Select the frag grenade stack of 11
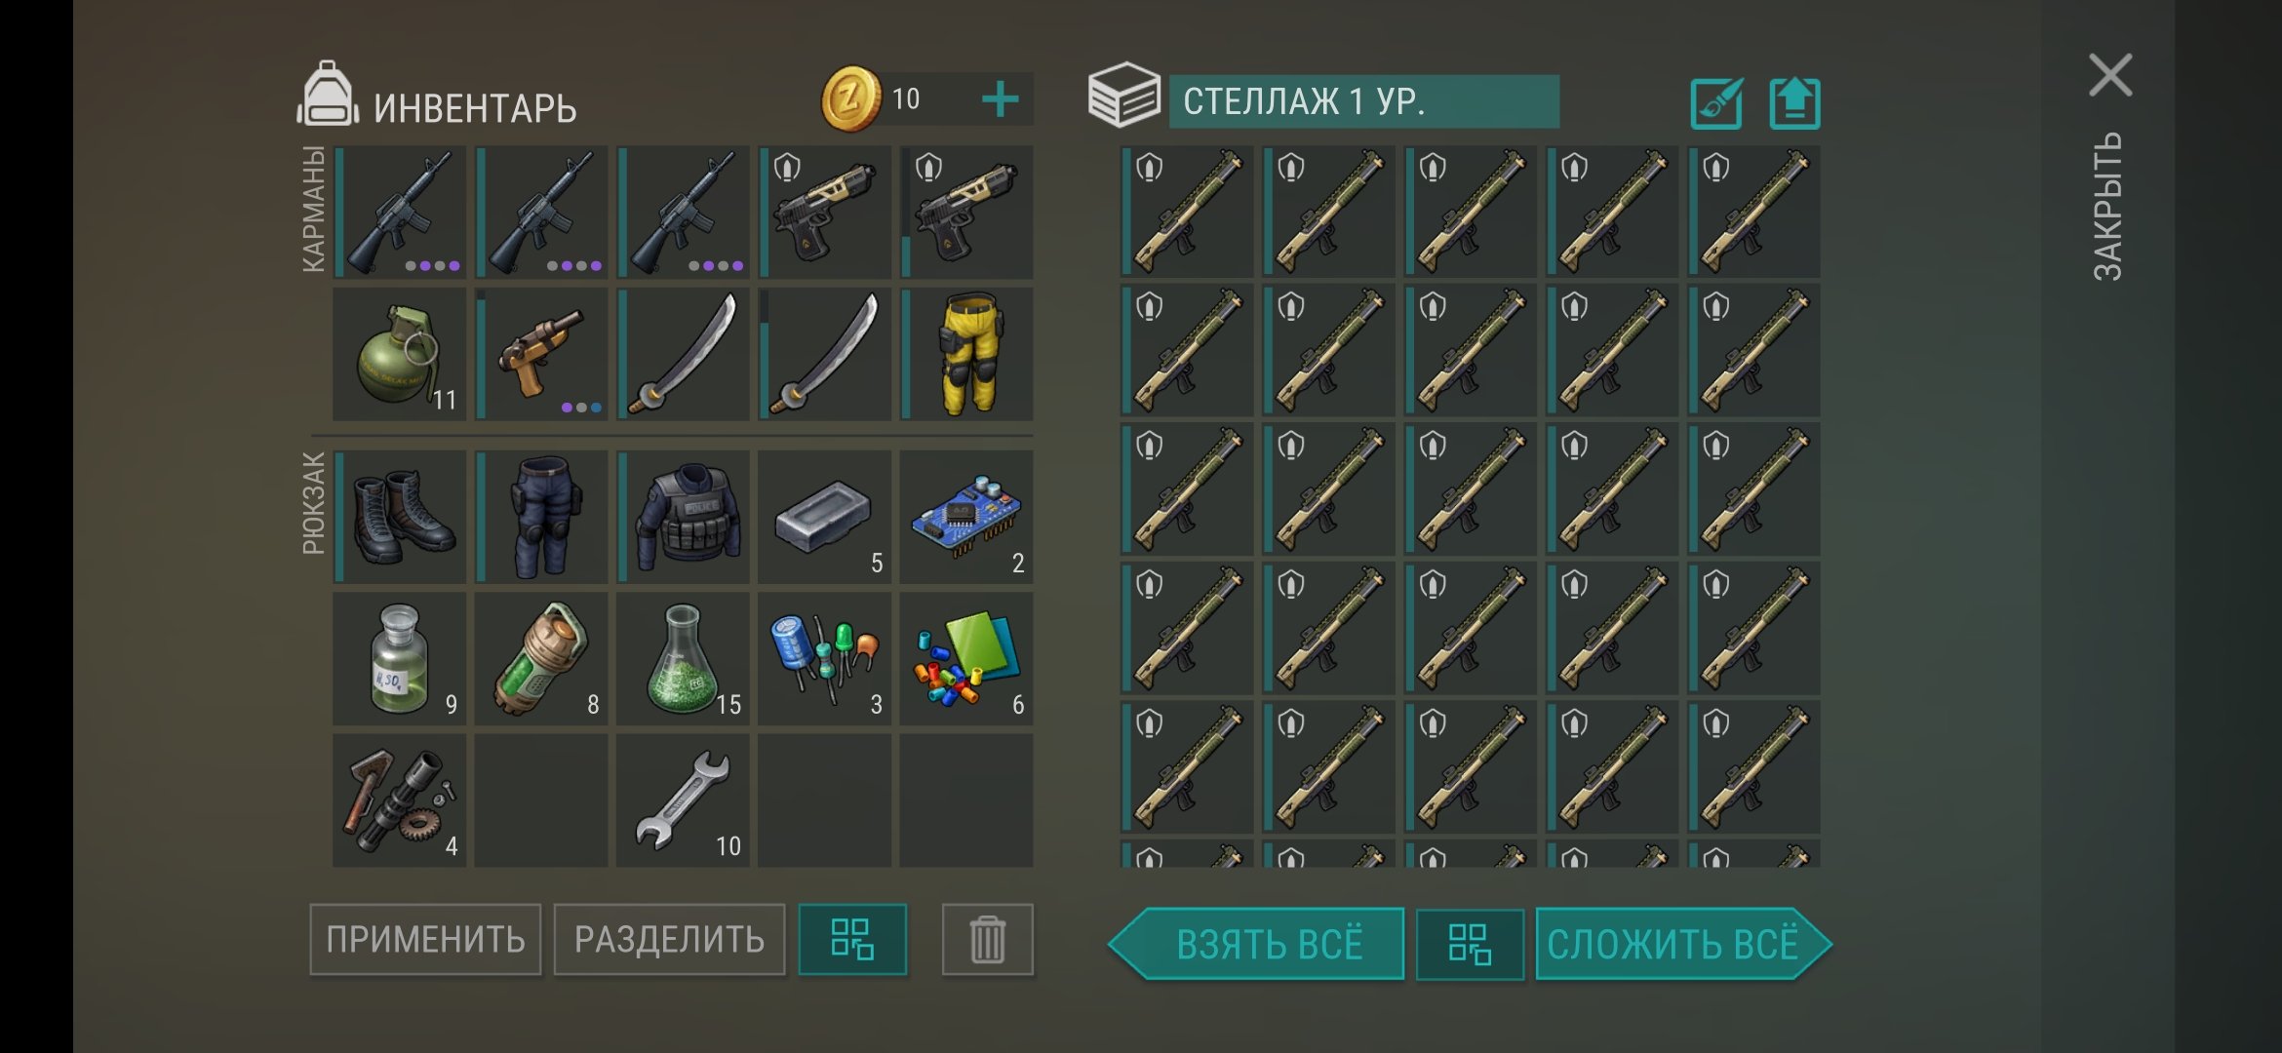This screenshot has height=1053, width=2282. tap(400, 355)
